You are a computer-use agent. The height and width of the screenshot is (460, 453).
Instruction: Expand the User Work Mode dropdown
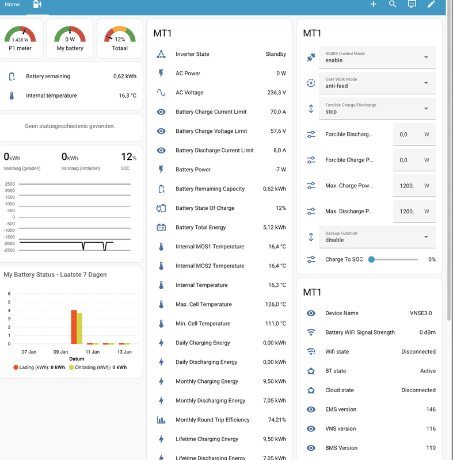pyautogui.click(x=377, y=83)
